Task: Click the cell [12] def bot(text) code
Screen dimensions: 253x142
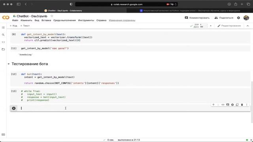Action: [70, 78]
